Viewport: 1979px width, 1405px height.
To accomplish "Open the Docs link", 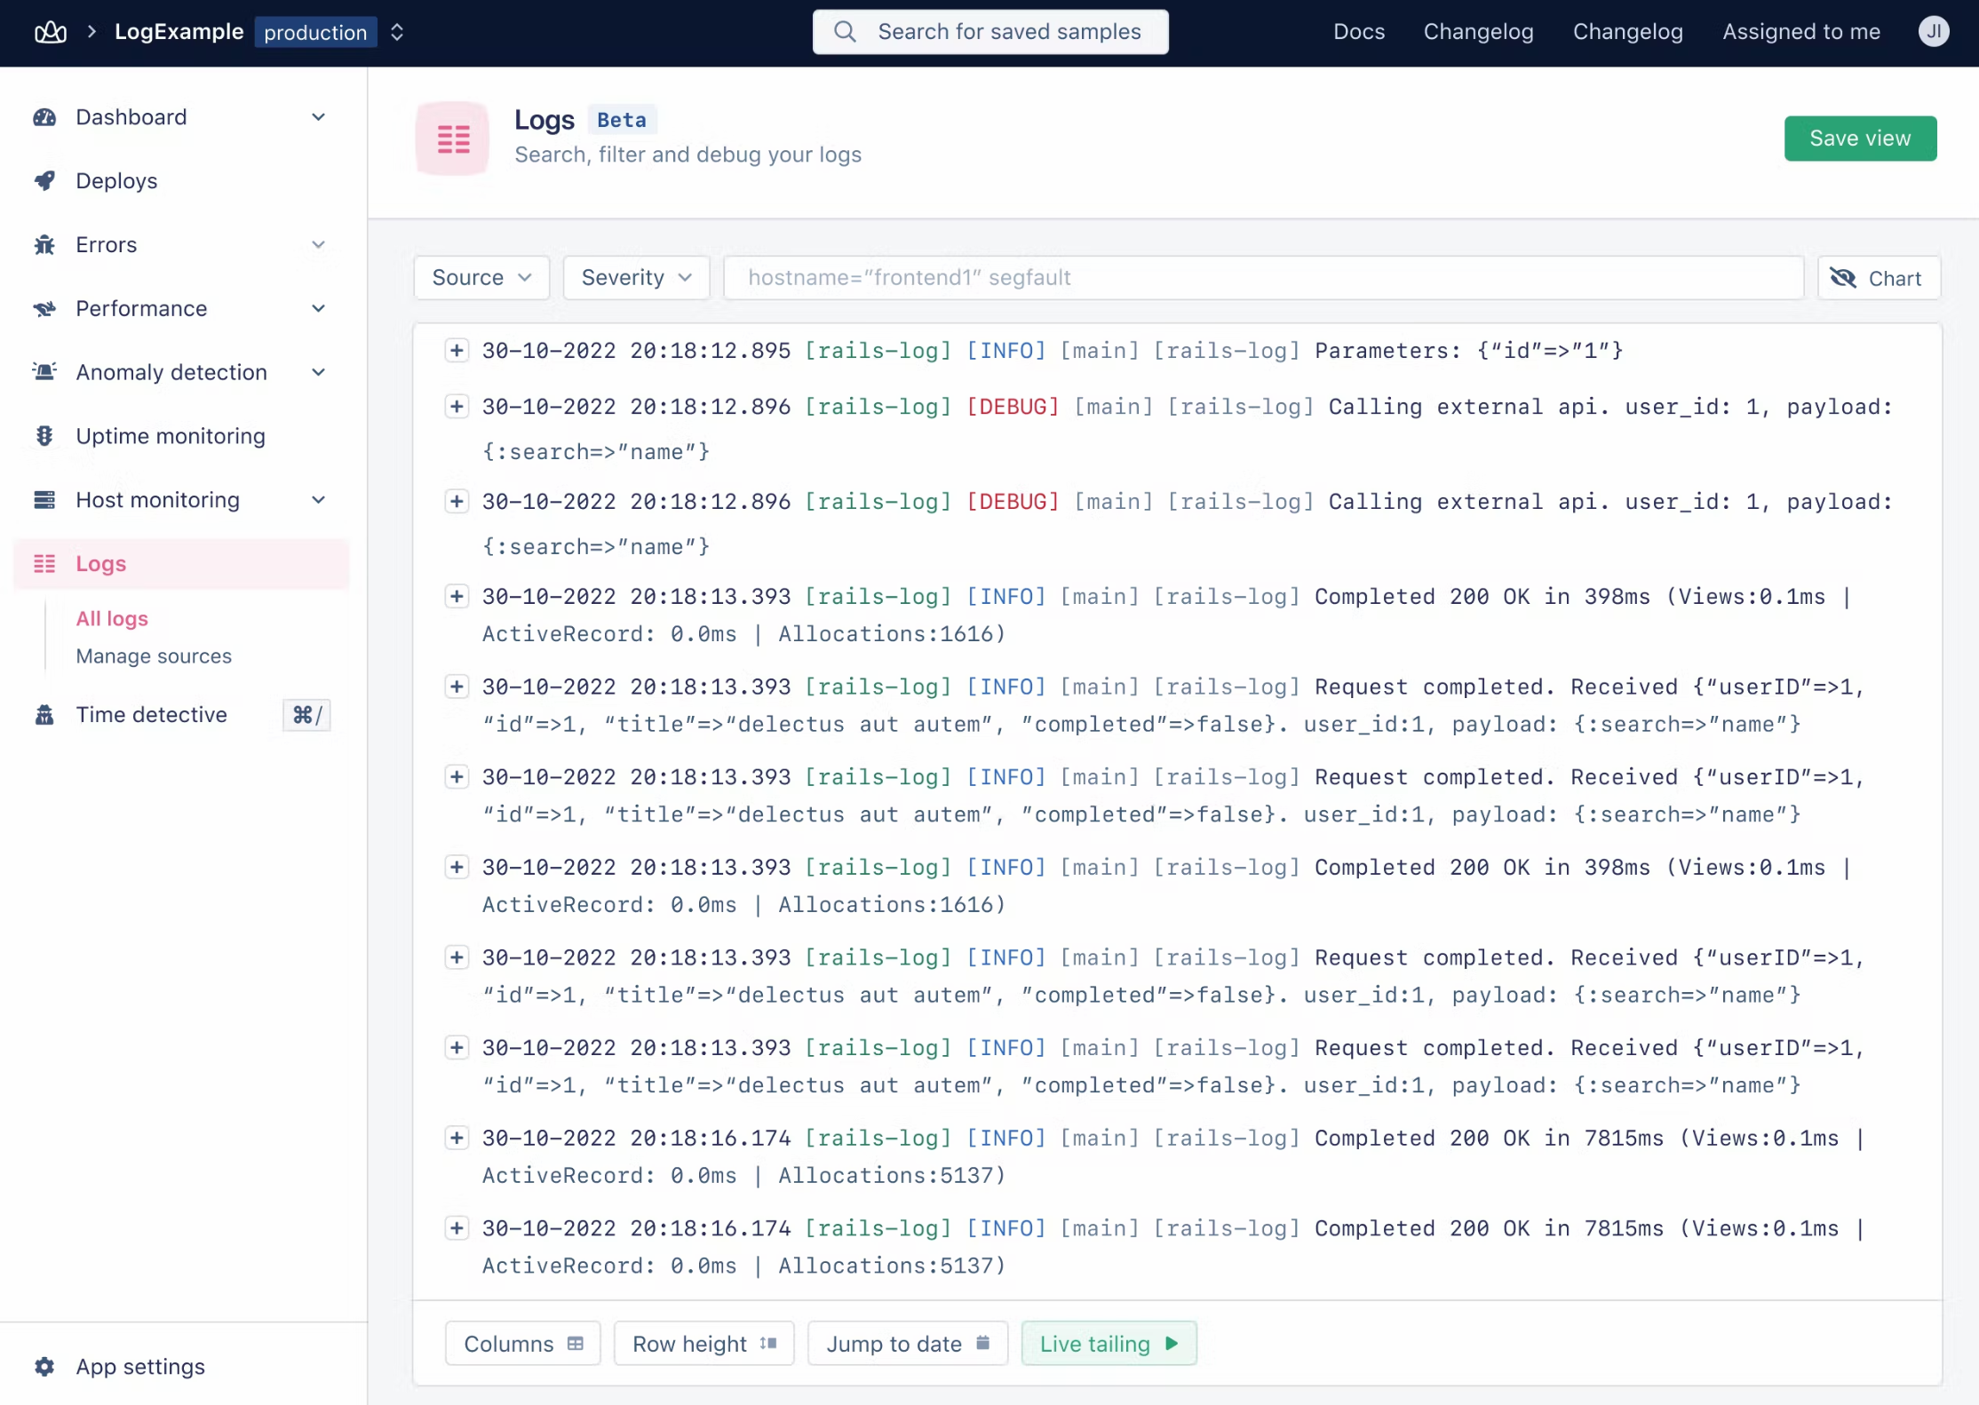I will pos(1359,32).
